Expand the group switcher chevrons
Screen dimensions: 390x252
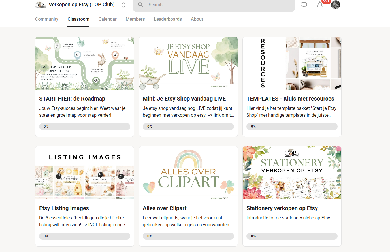(x=124, y=5)
